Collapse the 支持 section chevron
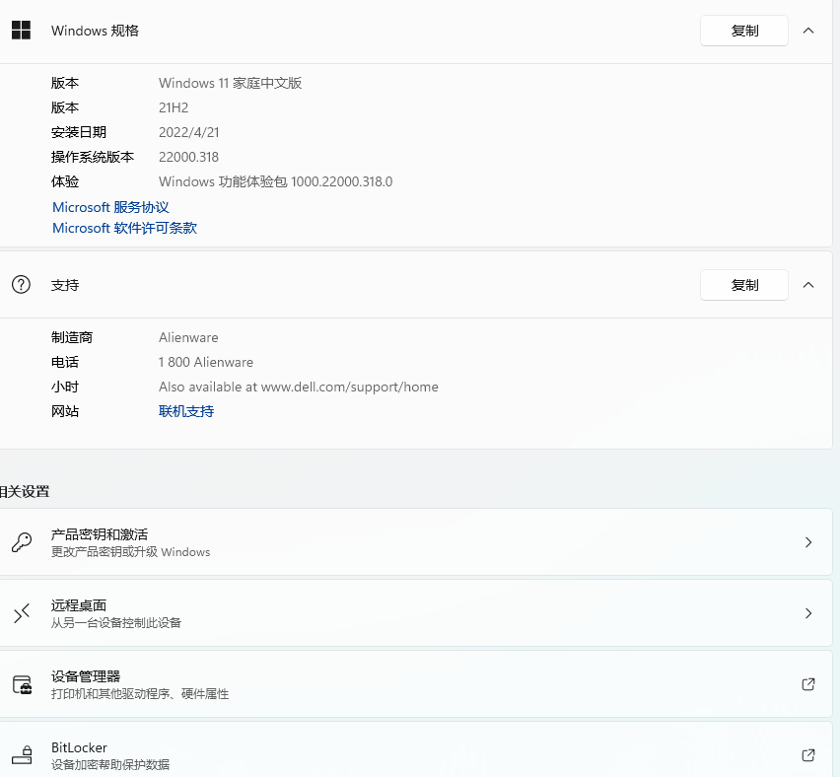This screenshot has width=840, height=777. pos(808,285)
